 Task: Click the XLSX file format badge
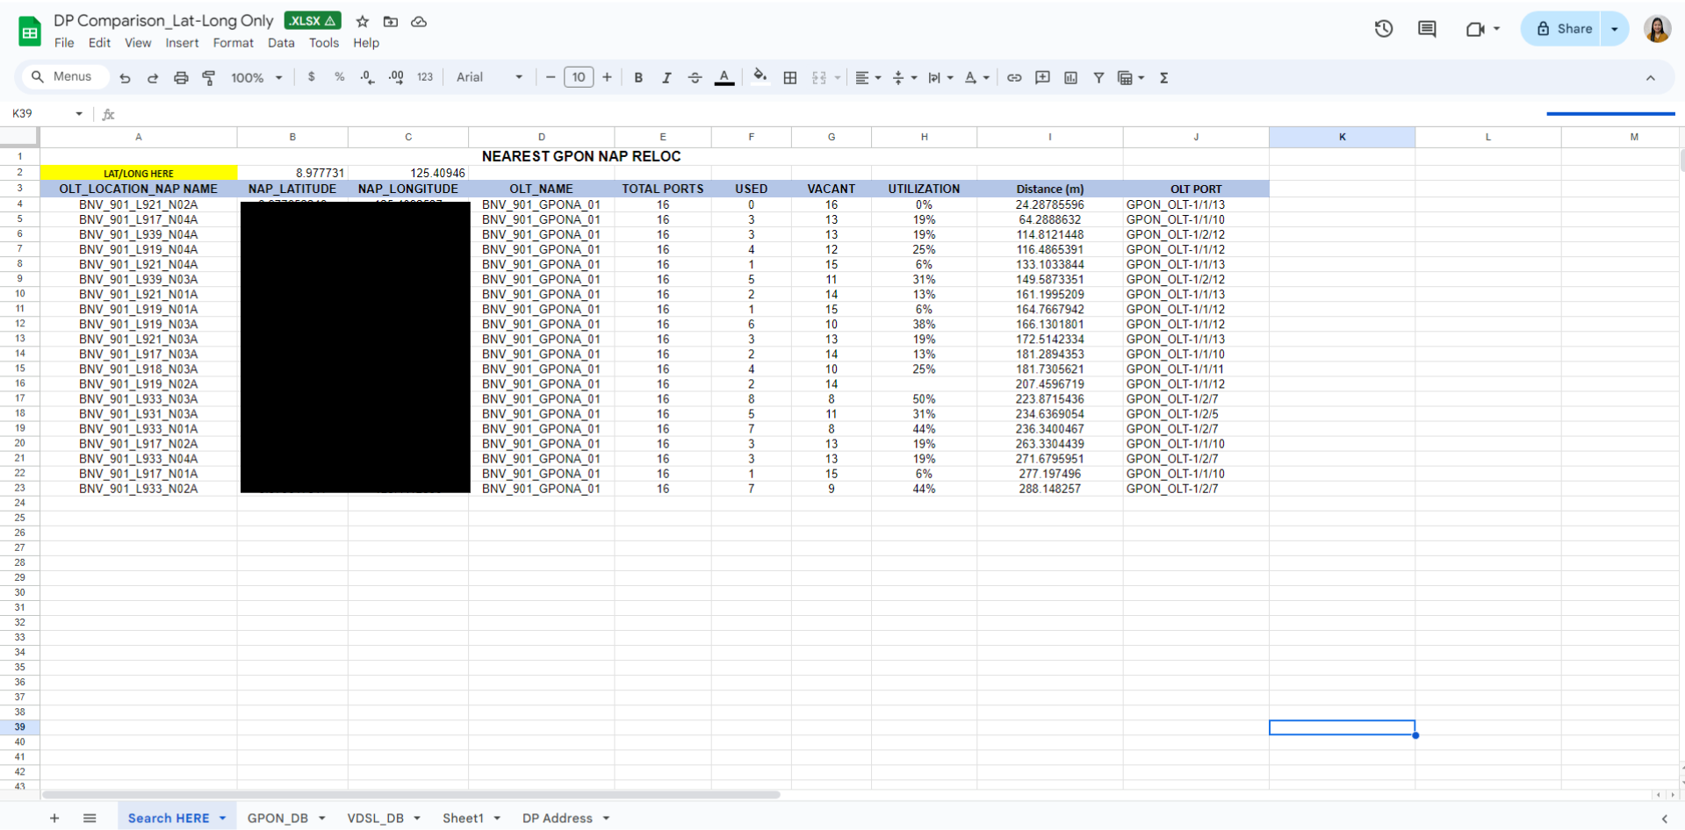coord(313,21)
